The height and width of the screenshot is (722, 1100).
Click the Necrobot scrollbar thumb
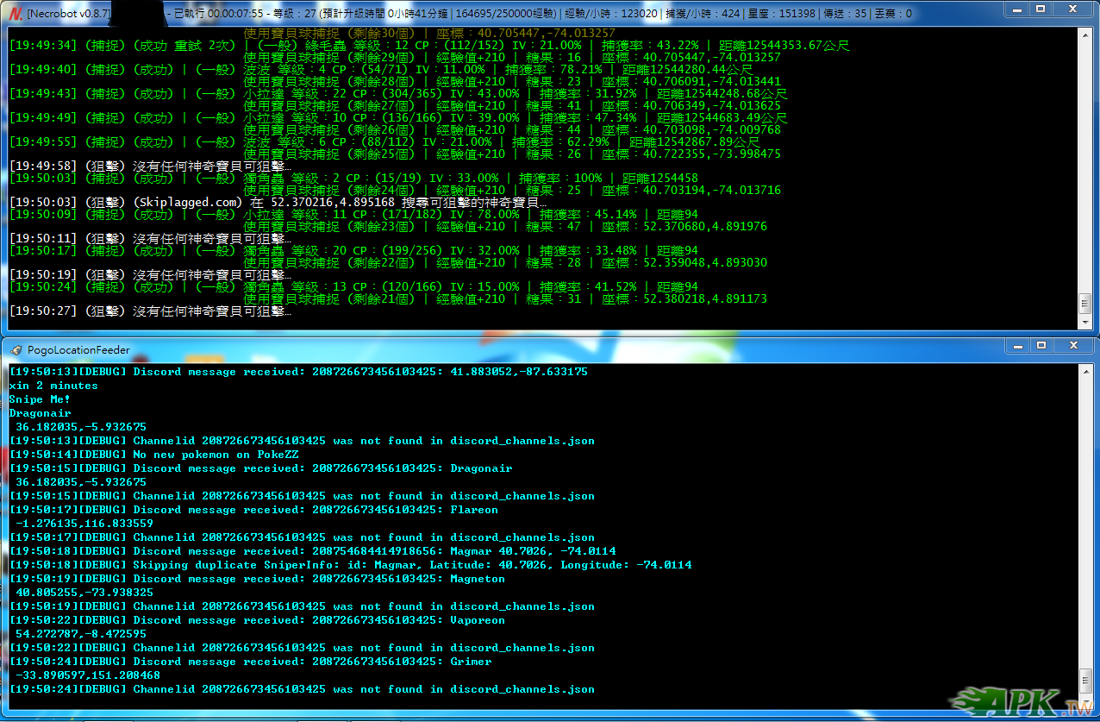pyautogui.click(x=1085, y=304)
